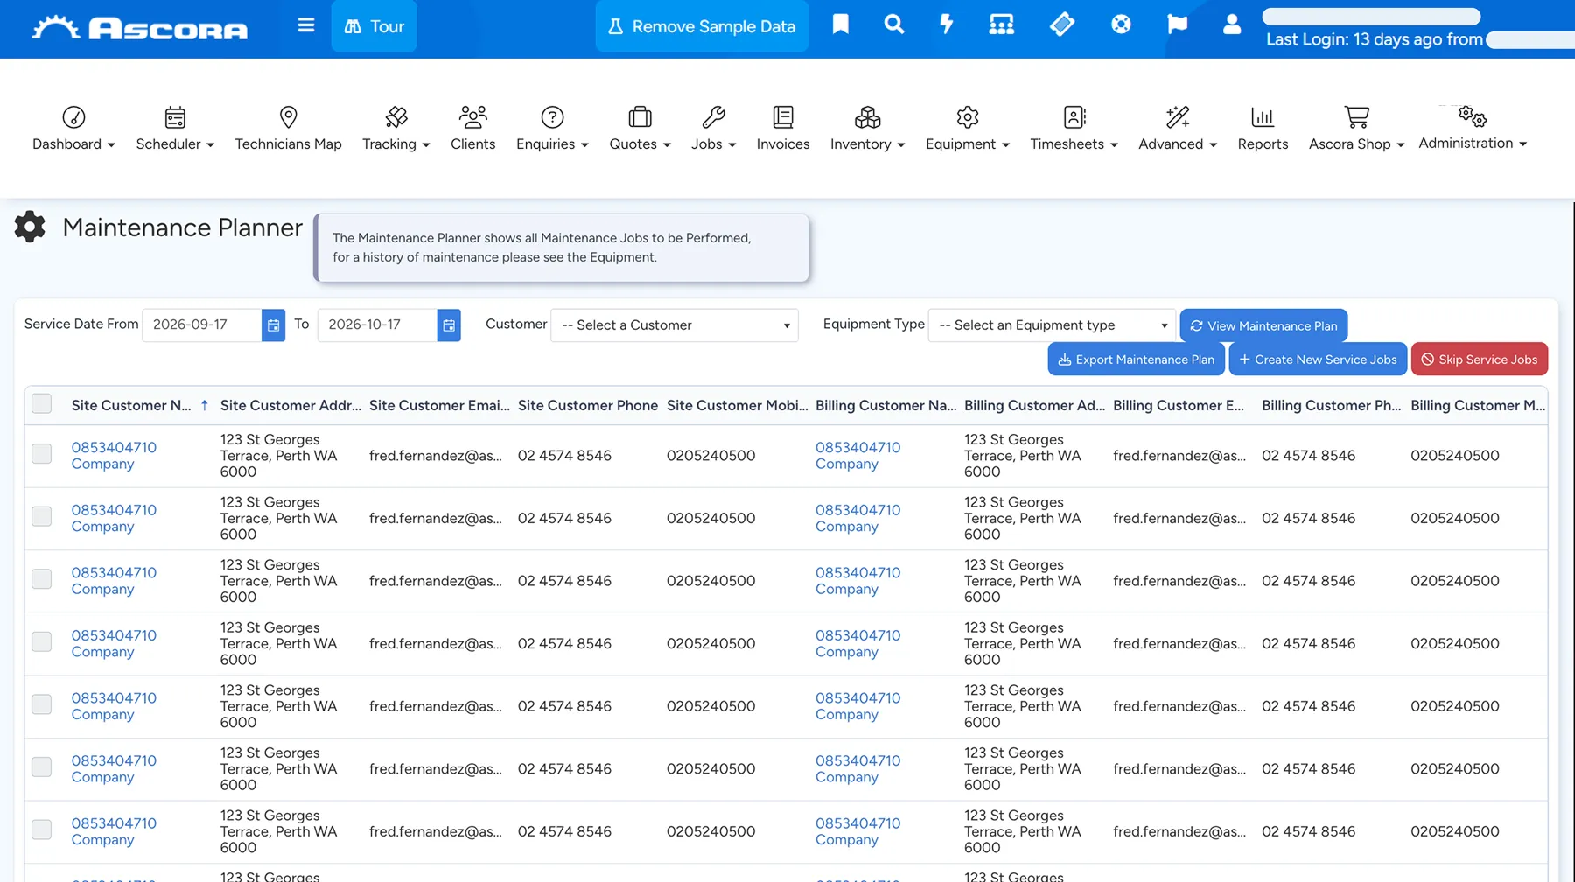Screen dimensions: 1575x882
Task: Expand the Dashboard menu
Action: pos(73,128)
